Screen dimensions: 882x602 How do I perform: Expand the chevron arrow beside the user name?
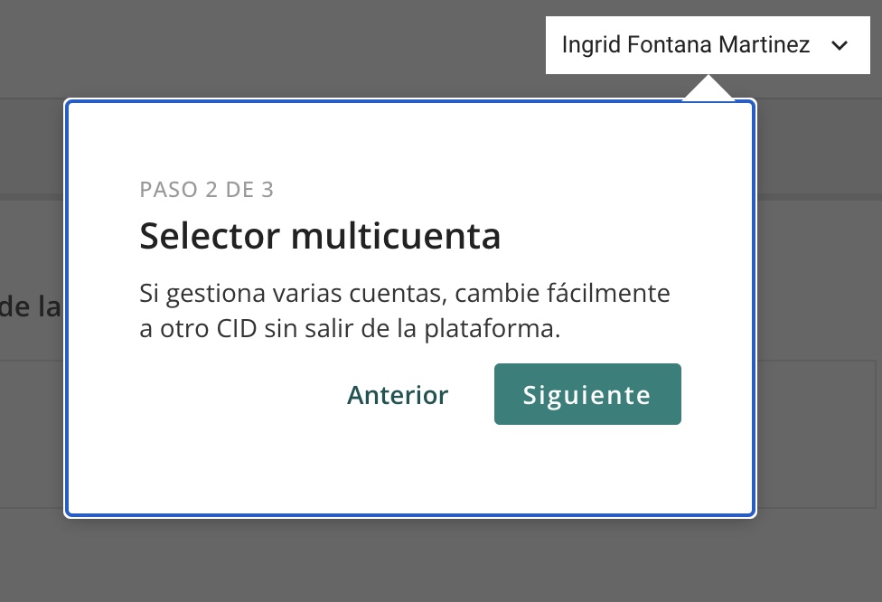tap(840, 45)
